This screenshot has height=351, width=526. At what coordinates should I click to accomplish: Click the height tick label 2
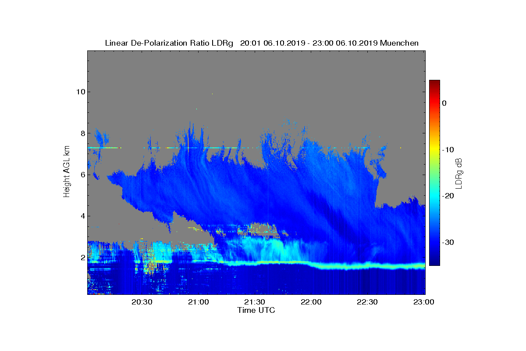point(82,258)
